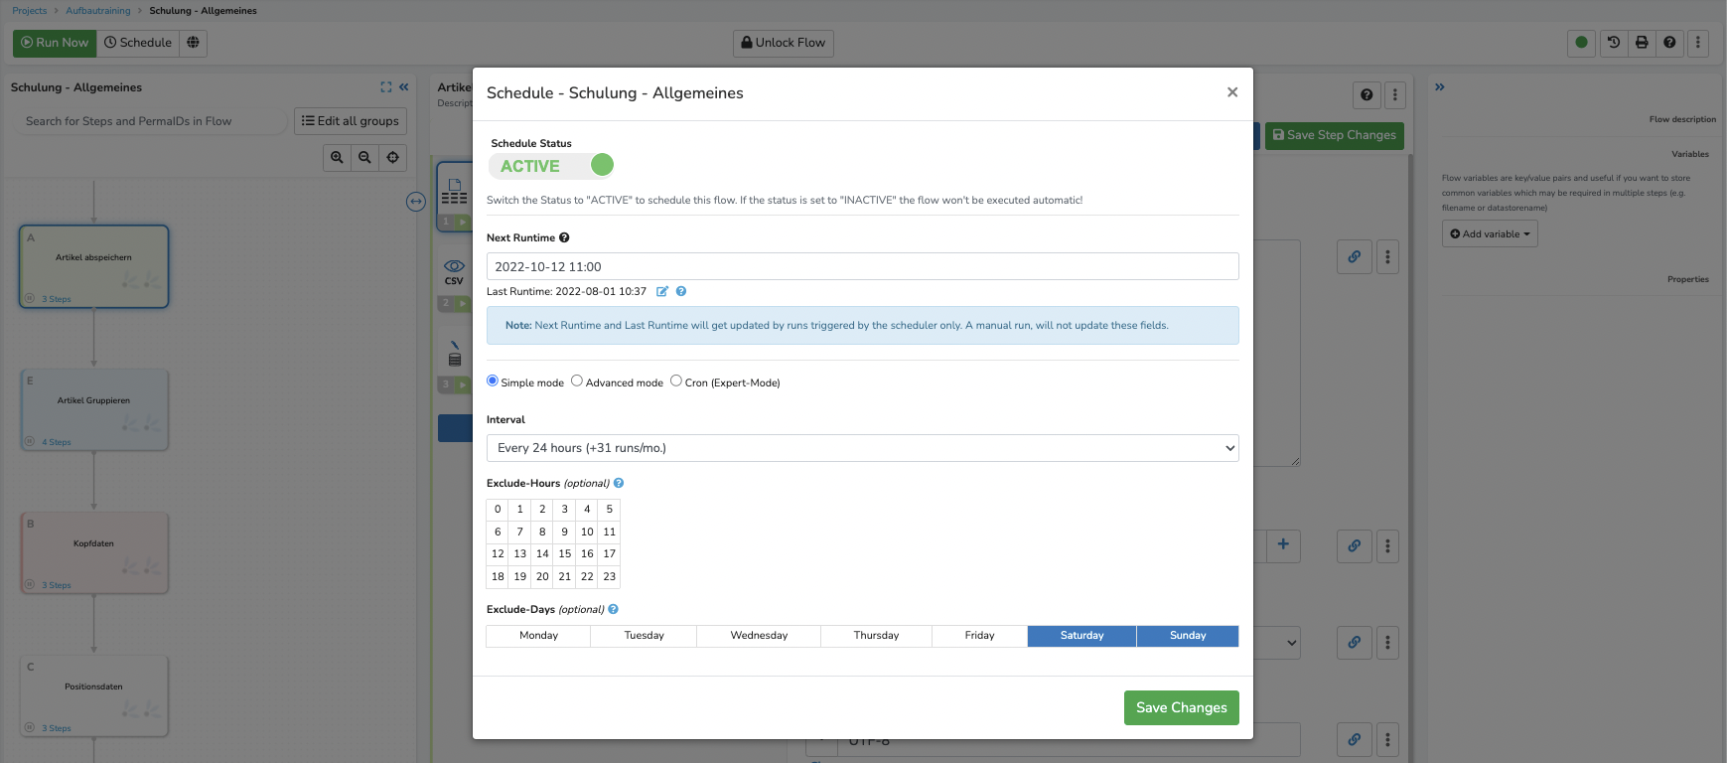
Task: Open the Interval dropdown
Action: [x=862, y=448]
